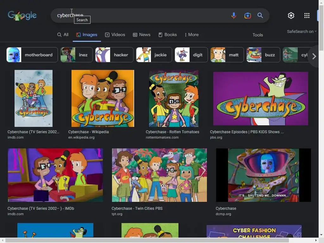Select the jackie suggestion chip
Image resolution: width=324 pixels, height=243 pixels.
(x=154, y=55)
